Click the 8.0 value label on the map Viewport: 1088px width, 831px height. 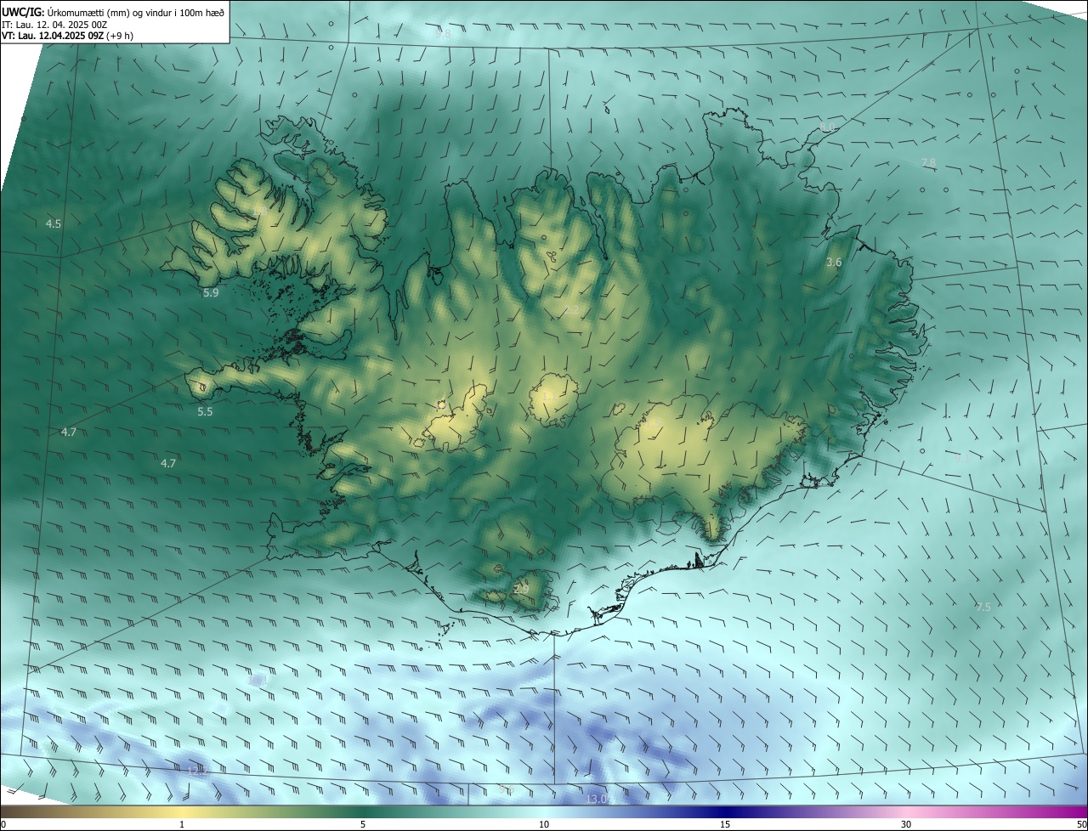point(827,127)
